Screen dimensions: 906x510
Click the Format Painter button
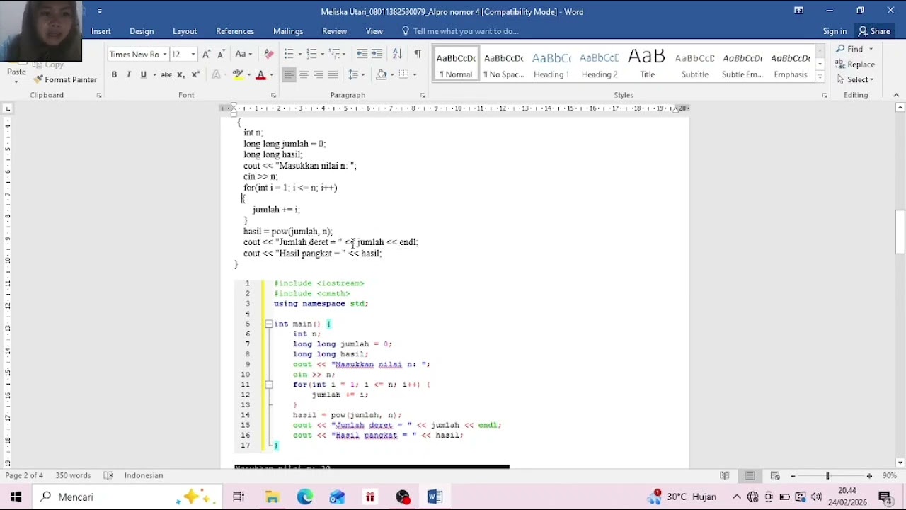(x=64, y=80)
